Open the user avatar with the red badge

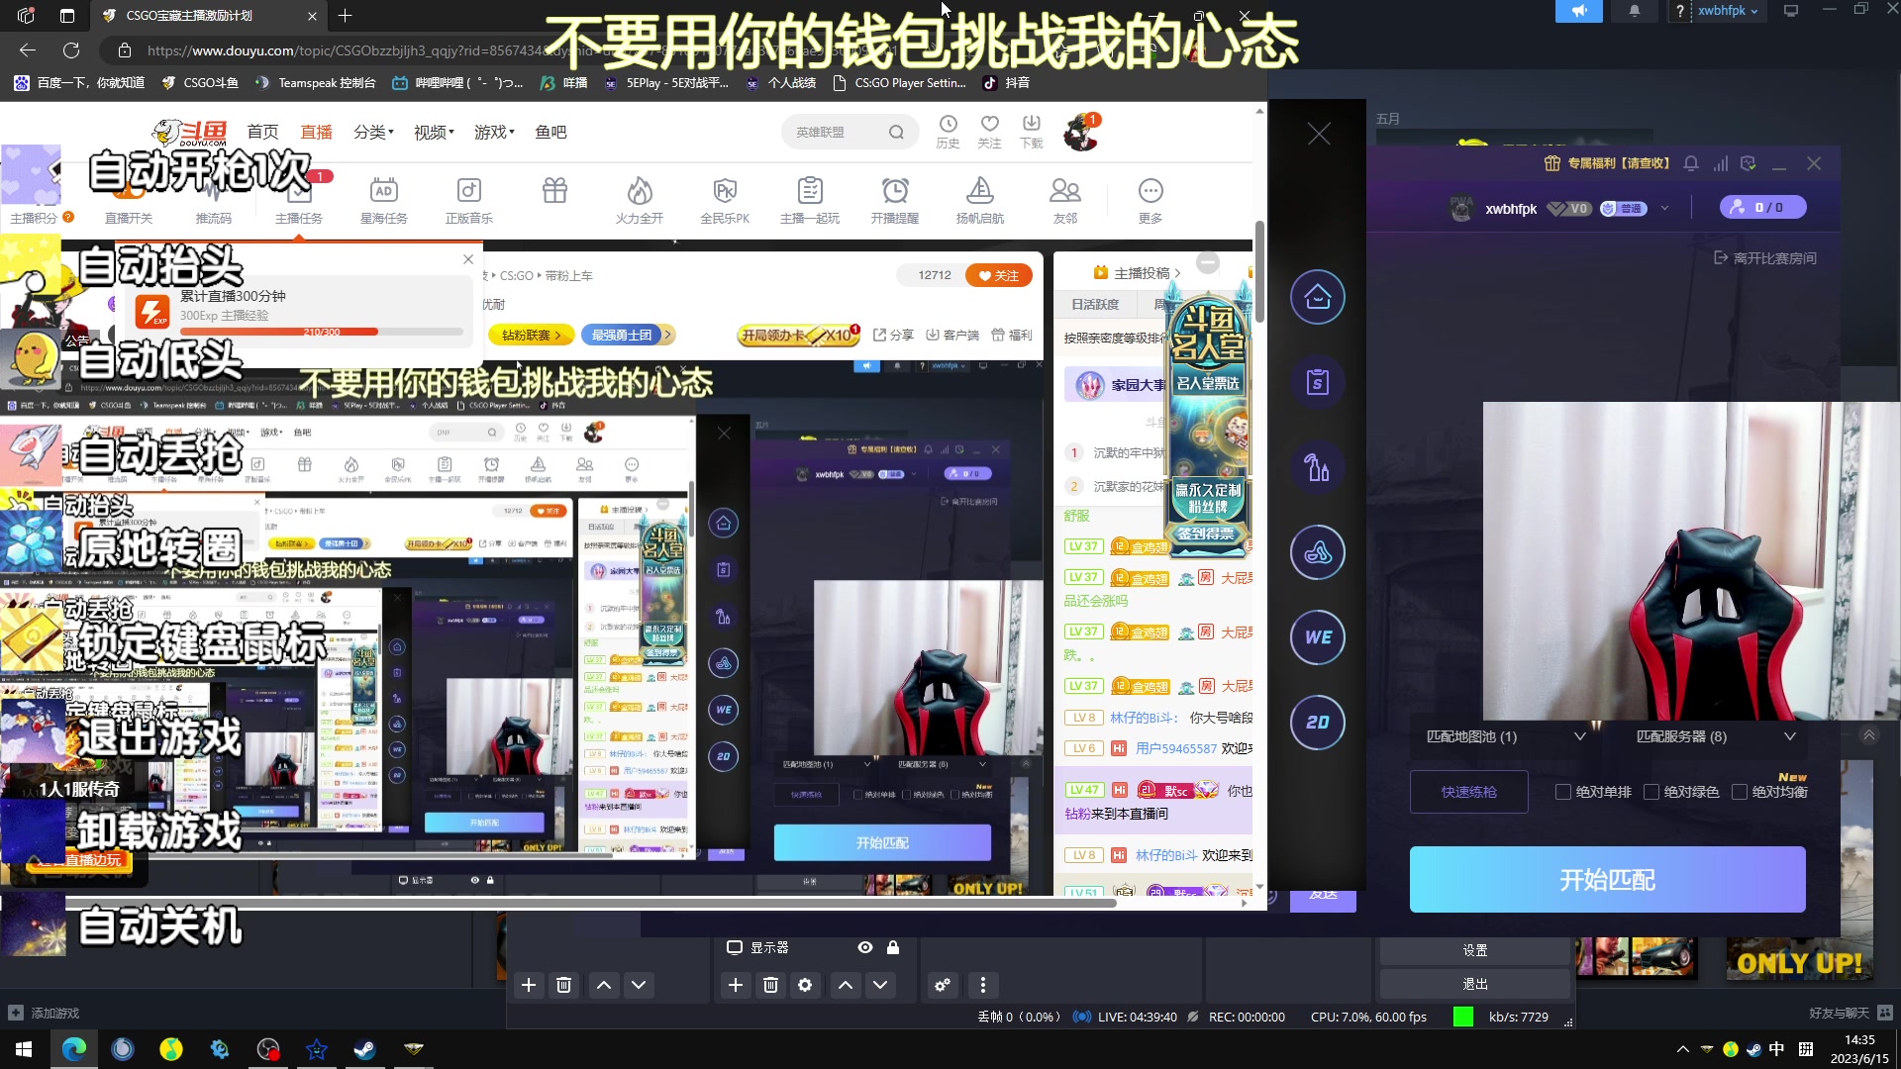coord(1081,132)
